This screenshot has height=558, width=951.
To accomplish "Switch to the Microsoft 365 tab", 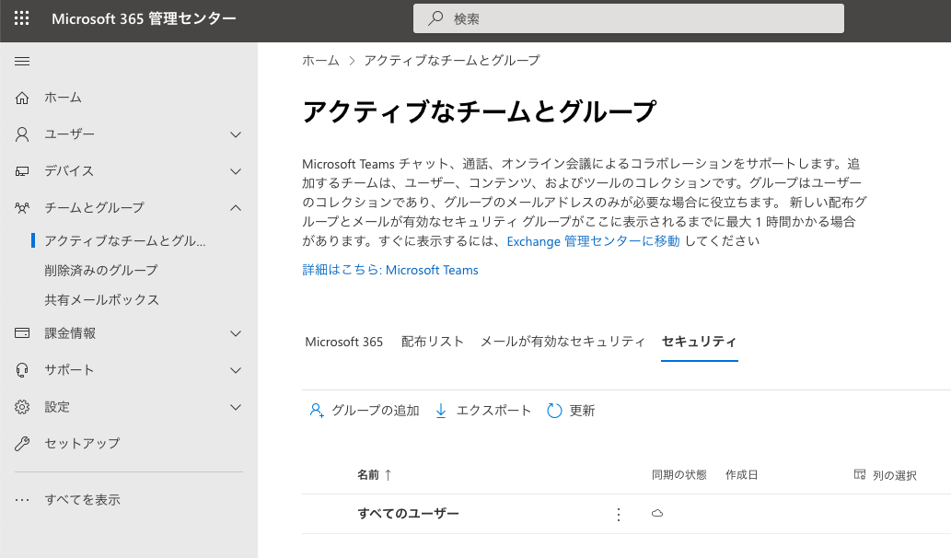I will 344,343.
